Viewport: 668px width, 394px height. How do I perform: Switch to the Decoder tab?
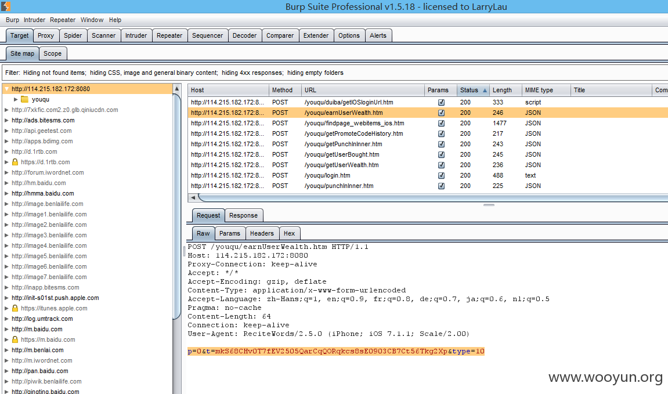[x=244, y=35]
